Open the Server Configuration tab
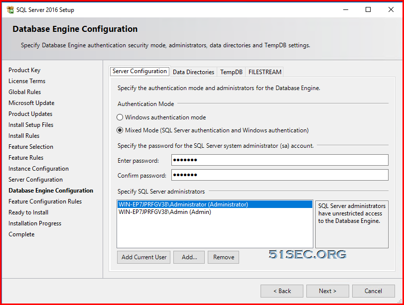The width and height of the screenshot is (404, 305). [139, 71]
